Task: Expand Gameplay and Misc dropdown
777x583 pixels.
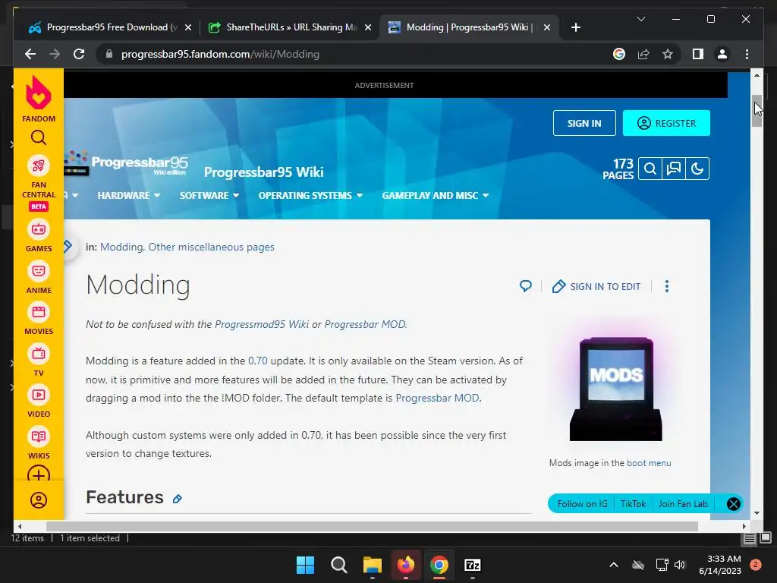Action: coord(435,195)
